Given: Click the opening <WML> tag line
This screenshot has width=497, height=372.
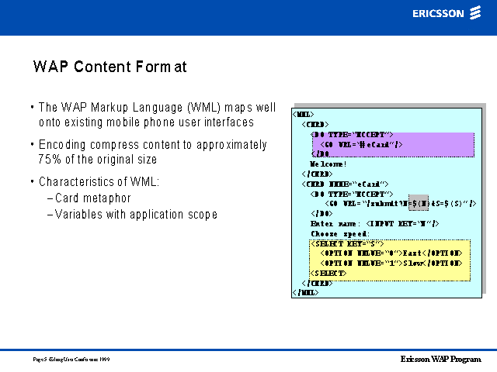Looking at the screenshot, I should pyautogui.click(x=304, y=114).
